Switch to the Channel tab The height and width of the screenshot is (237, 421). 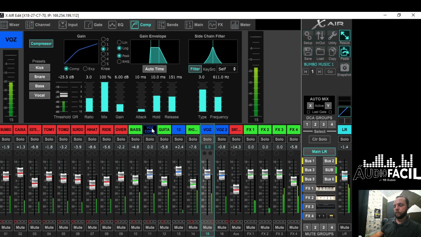tap(38, 25)
